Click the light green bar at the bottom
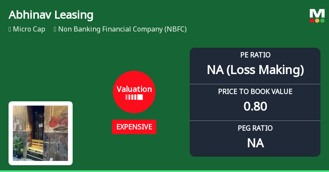 click(x=164, y=171)
